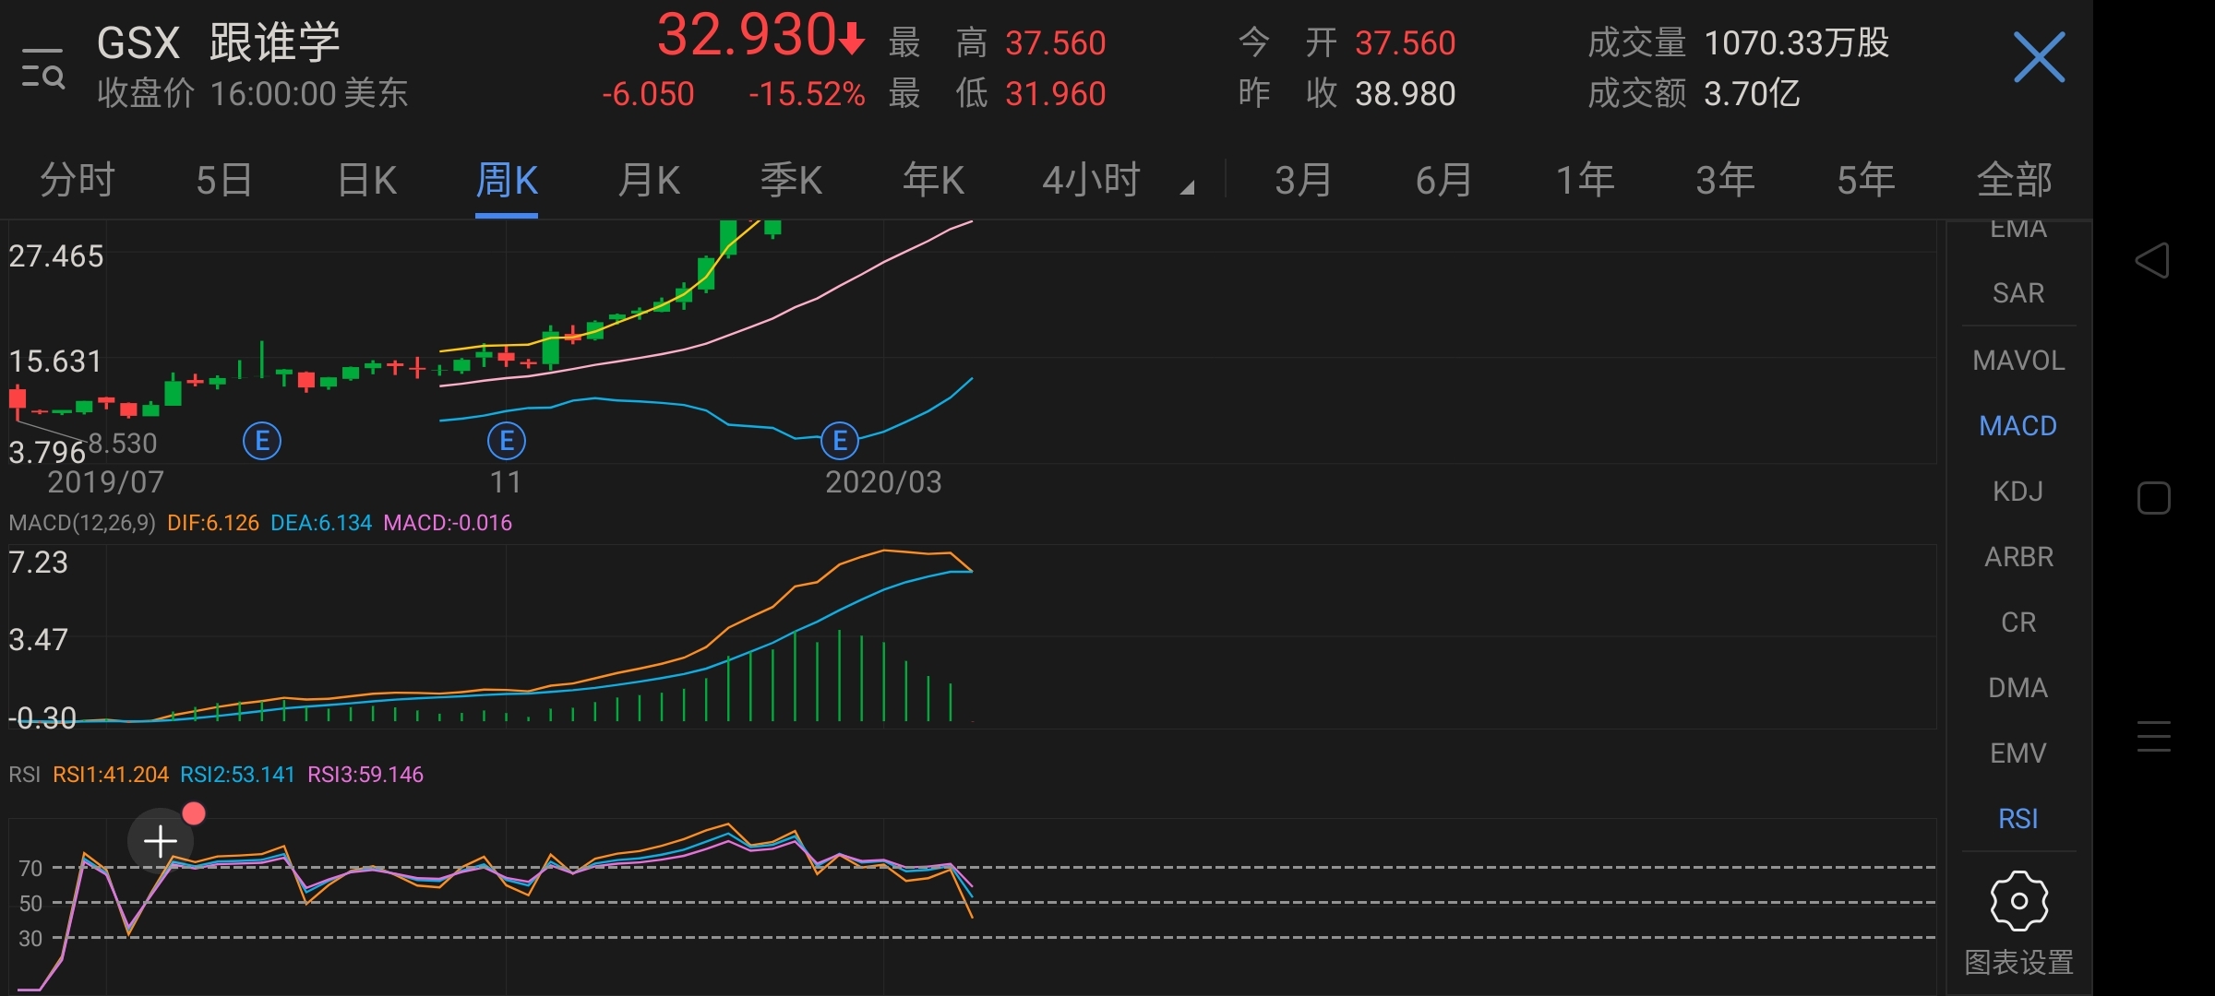Click the RSI3:59.146 value
Image resolution: width=2215 pixels, height=996 pixels.
(365, 775)
